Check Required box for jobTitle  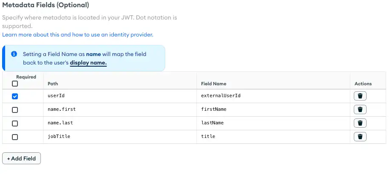(15, 137)
